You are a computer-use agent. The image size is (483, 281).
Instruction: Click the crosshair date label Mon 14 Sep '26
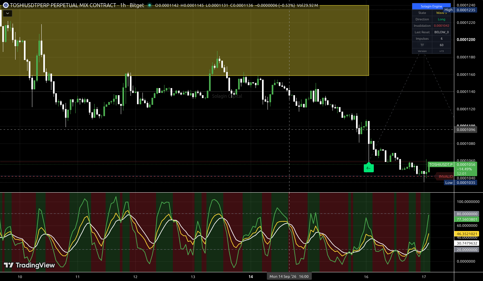pyautogui.click(x=289, y=276)
